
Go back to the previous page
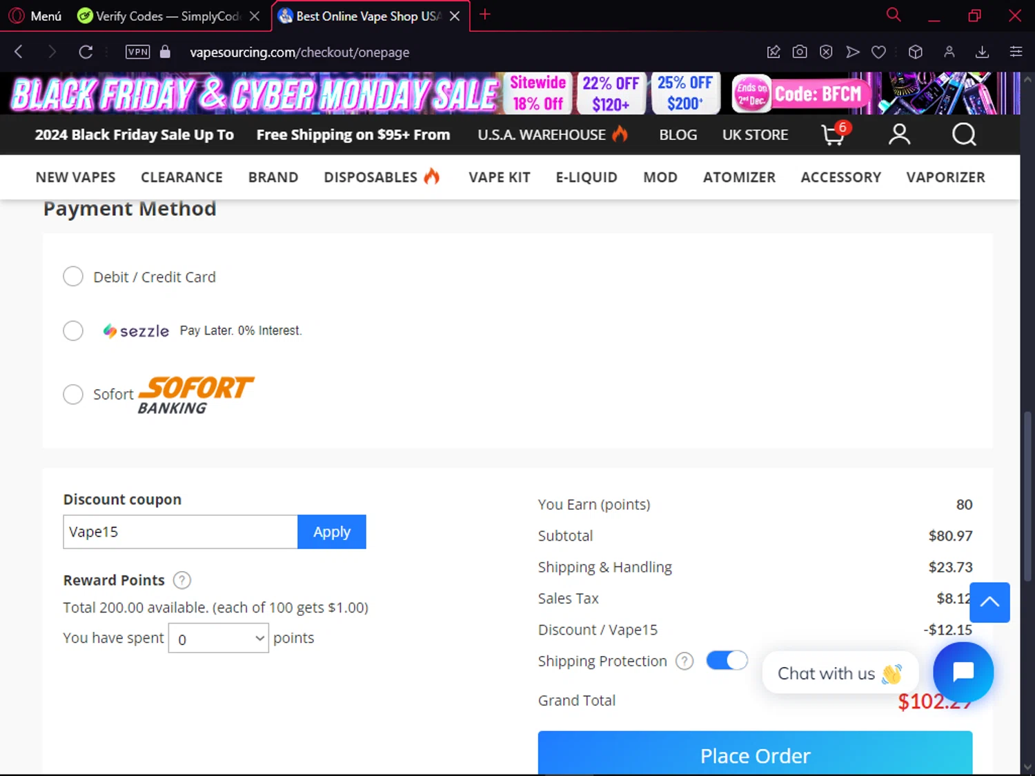tap(19, 52)
